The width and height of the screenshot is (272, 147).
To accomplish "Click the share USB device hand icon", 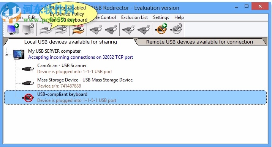I will click(x=45, y=30).
